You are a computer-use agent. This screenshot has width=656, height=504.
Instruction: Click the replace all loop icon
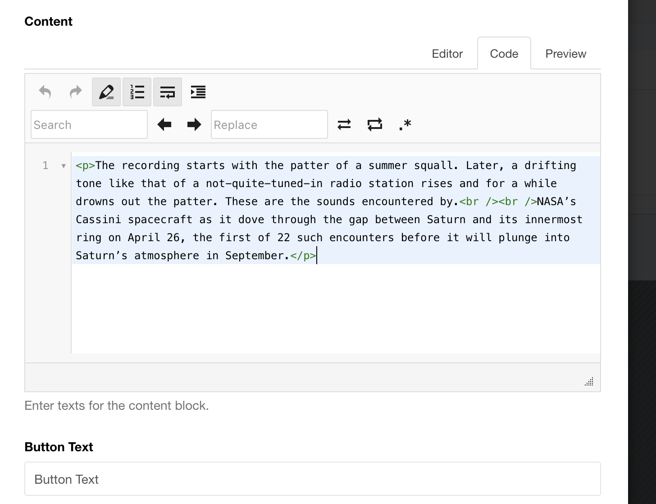coord(375,124)
